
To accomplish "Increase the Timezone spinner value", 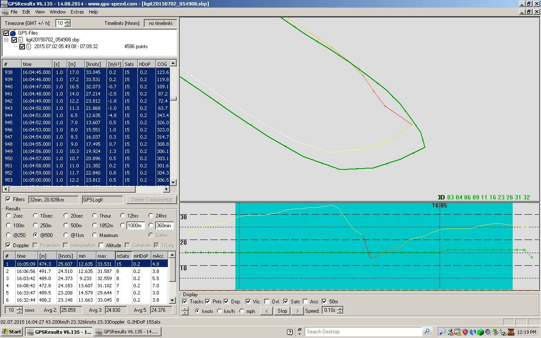I will coord(68,22).
